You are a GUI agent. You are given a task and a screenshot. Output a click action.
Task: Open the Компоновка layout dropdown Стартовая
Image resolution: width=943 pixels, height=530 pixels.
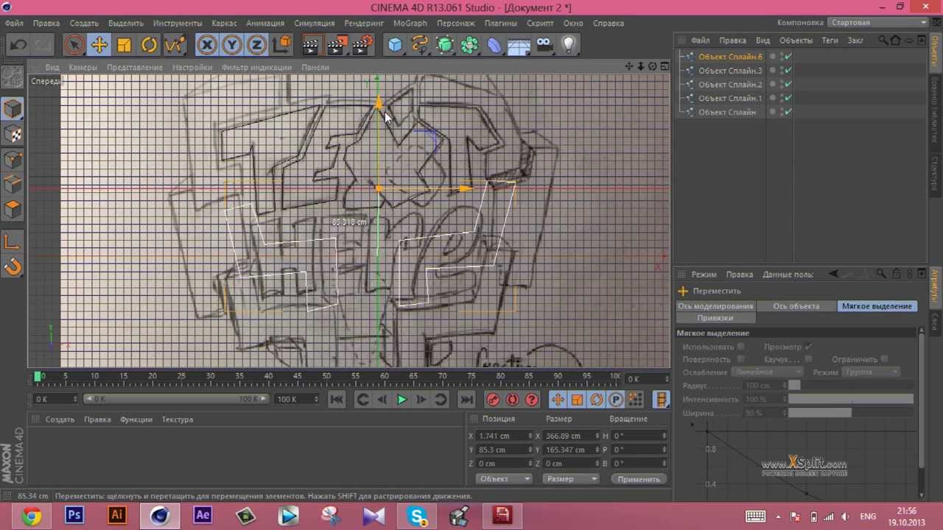[877, 22]
